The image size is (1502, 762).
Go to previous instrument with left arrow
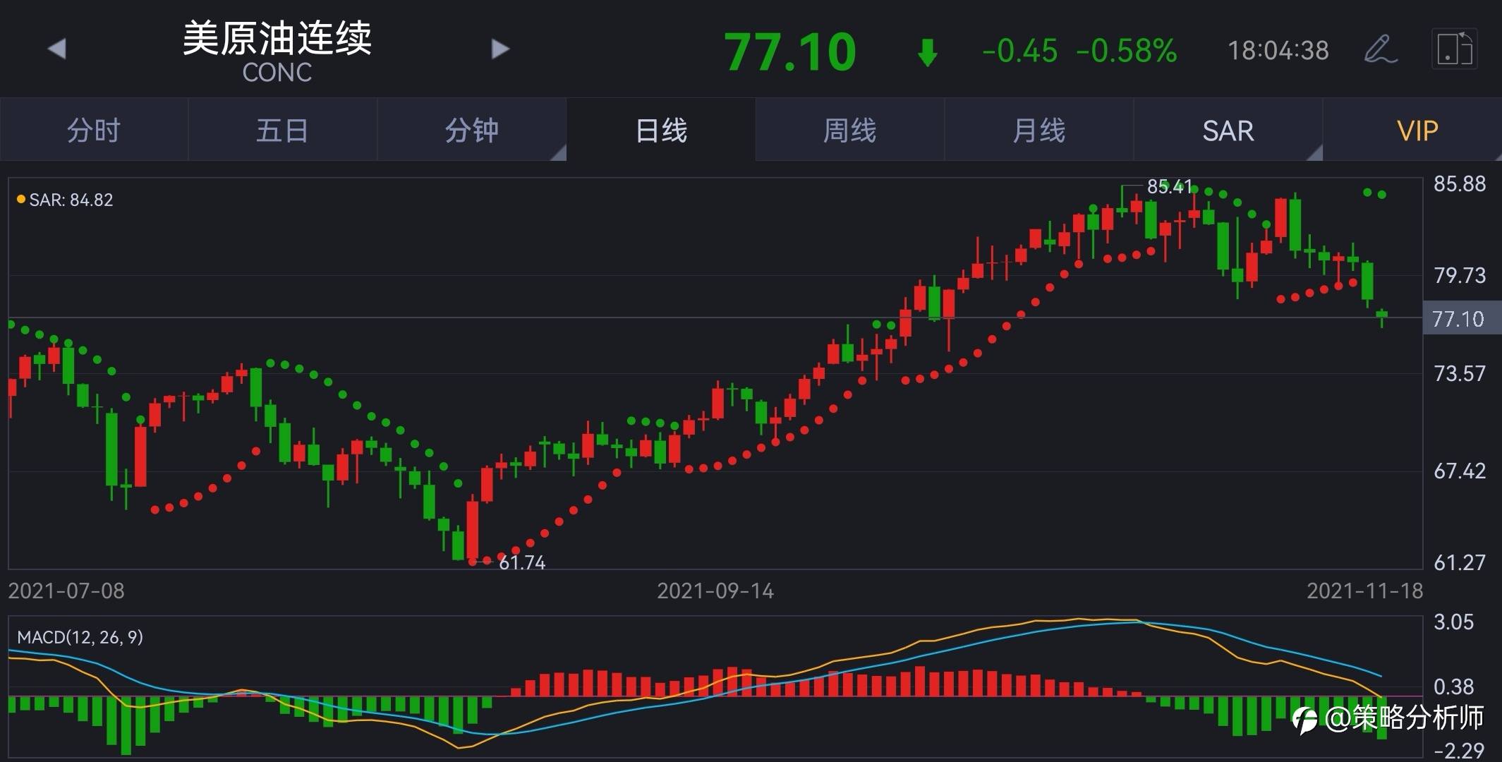[x=56, y=49]
